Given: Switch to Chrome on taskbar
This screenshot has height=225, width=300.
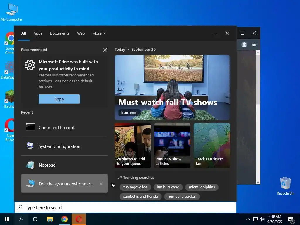Looking at the screenshot, I should coord(64,219).
